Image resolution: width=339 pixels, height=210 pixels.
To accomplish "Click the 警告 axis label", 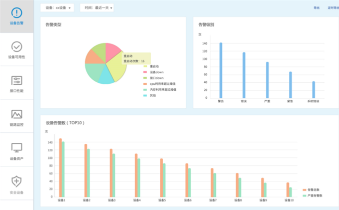I will [221, 101].
